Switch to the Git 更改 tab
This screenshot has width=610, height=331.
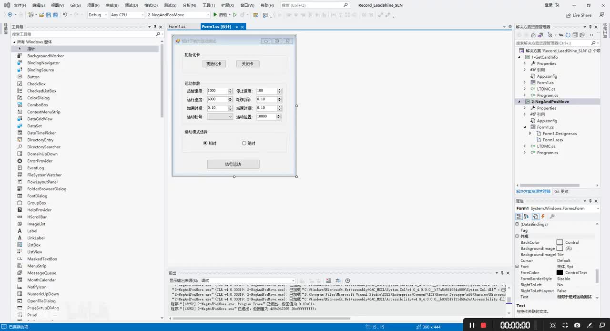(561, 192)
